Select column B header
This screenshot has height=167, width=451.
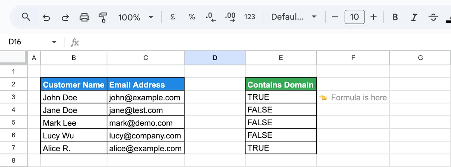(74, 58)
